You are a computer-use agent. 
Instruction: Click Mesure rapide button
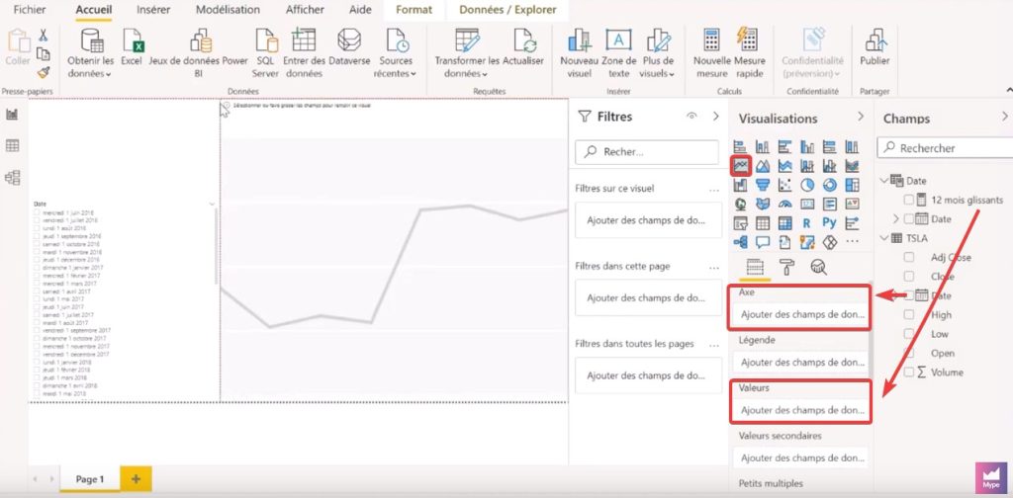[x=750, y=53]
